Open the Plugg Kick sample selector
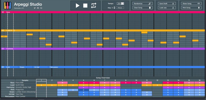The width and height of the screenshot is (206, 100). coord(25,90)
